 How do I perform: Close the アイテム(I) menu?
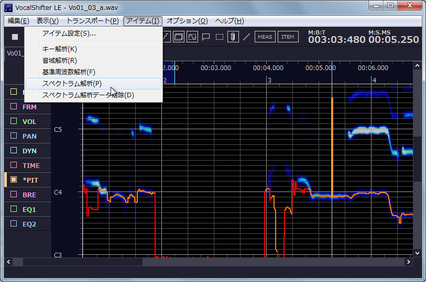point(143,21)
